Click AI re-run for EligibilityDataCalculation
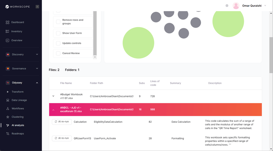Screen dimensions: 273x151 click(x=62, y=121)
